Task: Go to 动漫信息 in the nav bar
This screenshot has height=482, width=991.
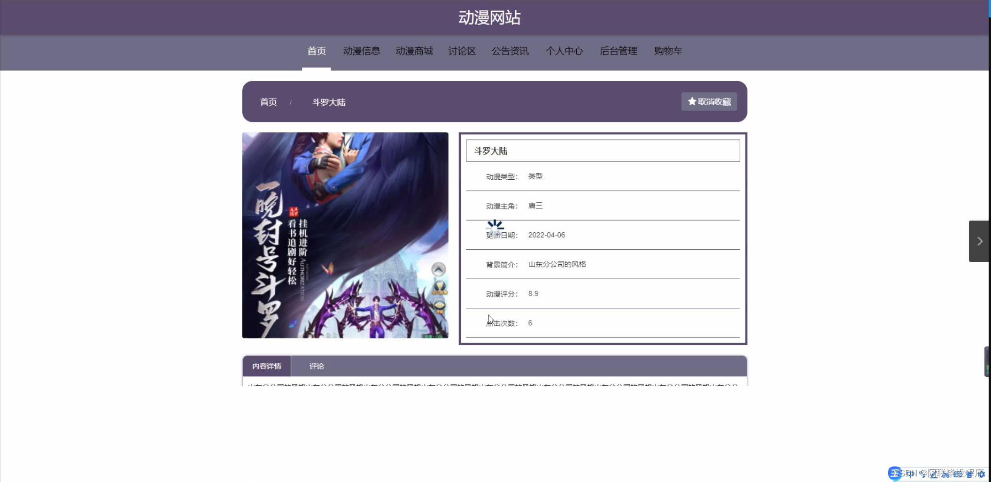Action: pos(362,51)
